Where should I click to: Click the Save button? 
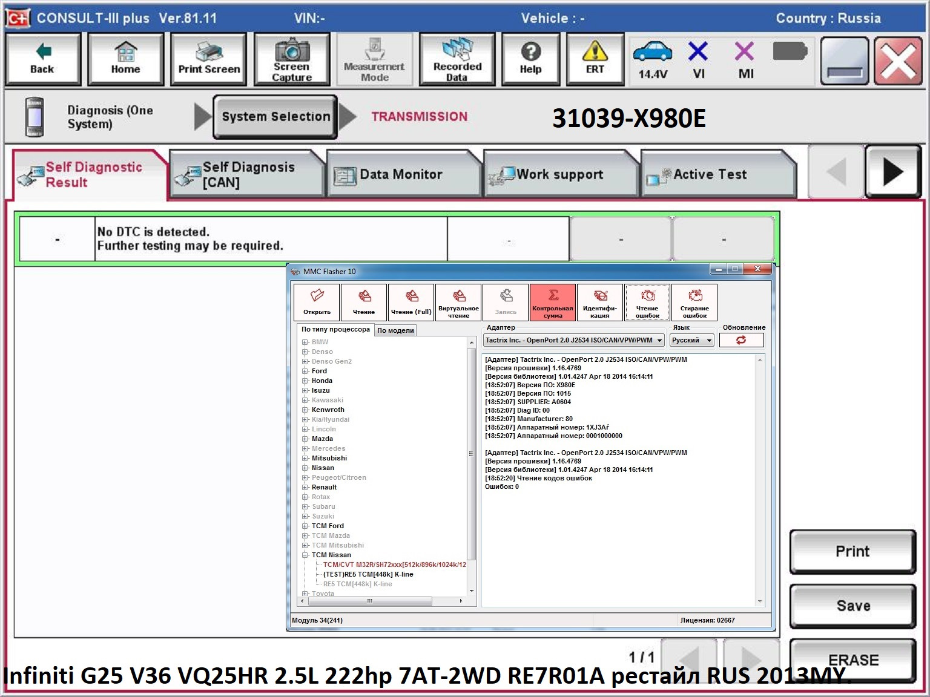tap(852, 606)
